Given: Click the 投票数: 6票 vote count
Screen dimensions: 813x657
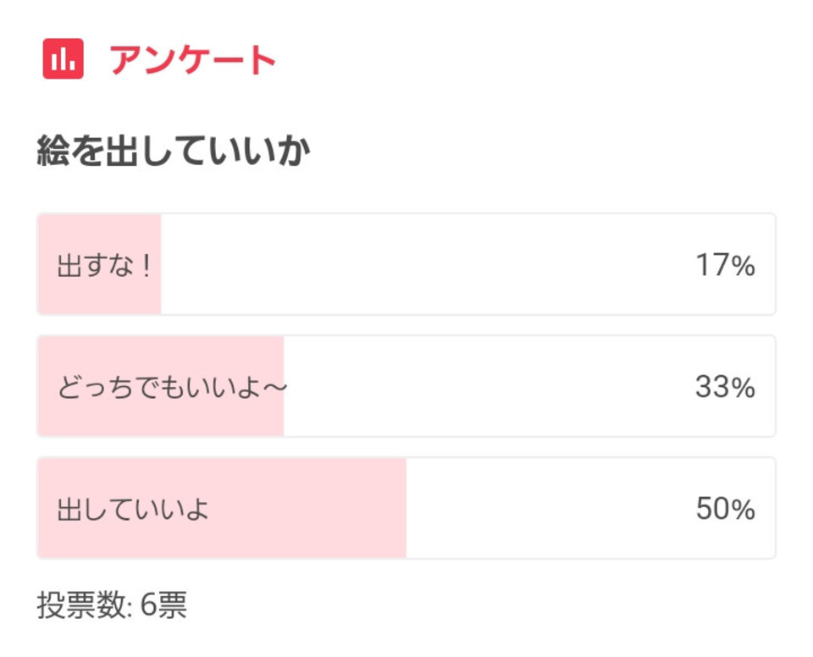Looking at the screenshot, I should [112, 605].
